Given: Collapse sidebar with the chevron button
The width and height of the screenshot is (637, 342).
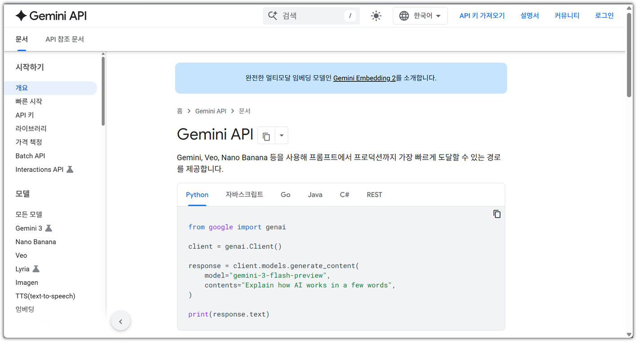Looking at the screenshot, I should click(x=121, y=321).
